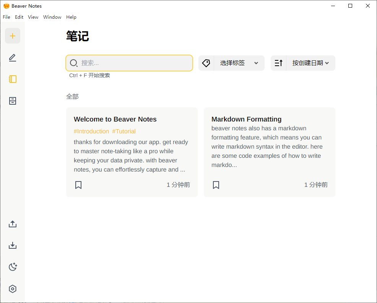The image size is (377, 303).
Task: Click 1 分钟前 on the Markdown card
Action: click(316, 185)
